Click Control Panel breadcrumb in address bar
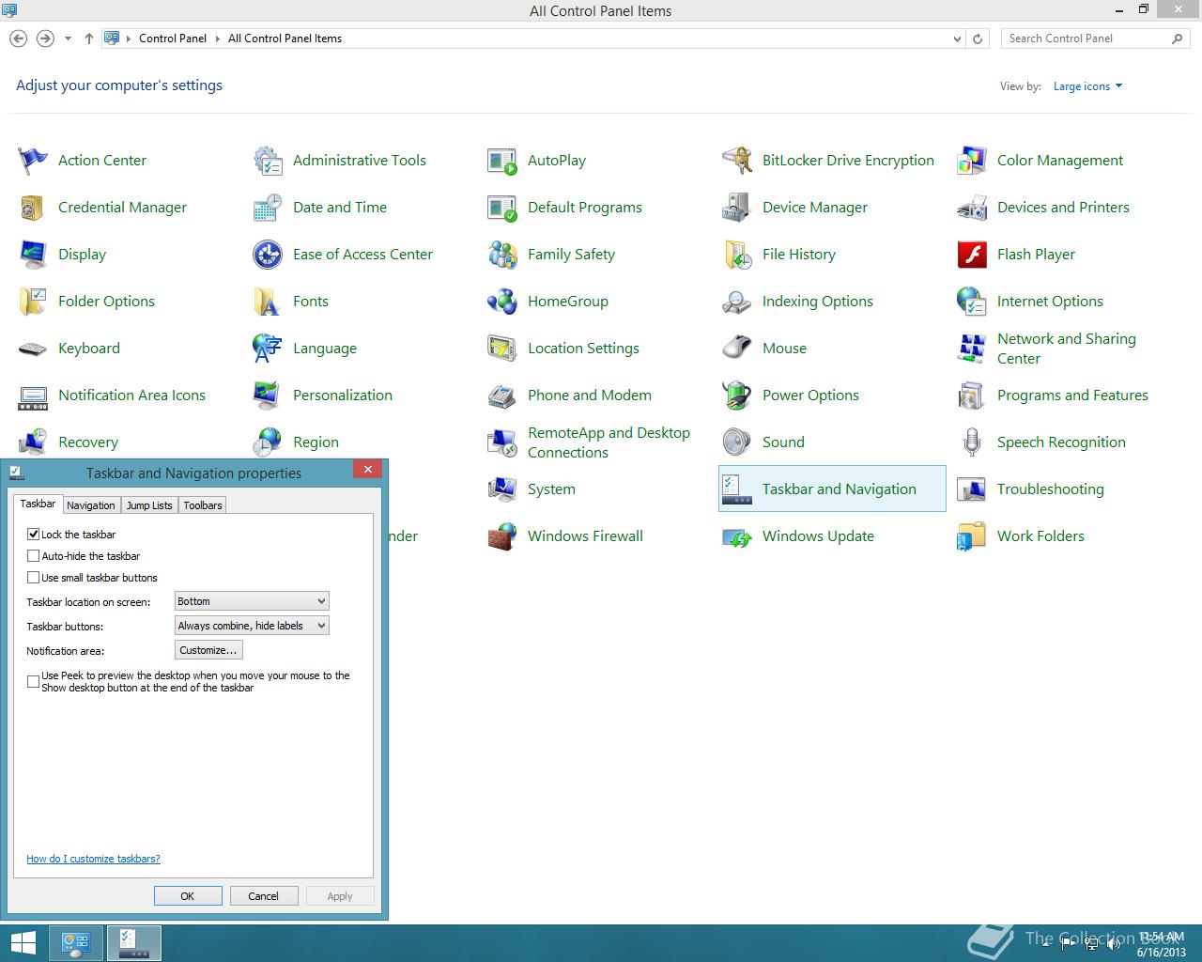This screenshot has width=1202, height=962. [x=173, y=39]
